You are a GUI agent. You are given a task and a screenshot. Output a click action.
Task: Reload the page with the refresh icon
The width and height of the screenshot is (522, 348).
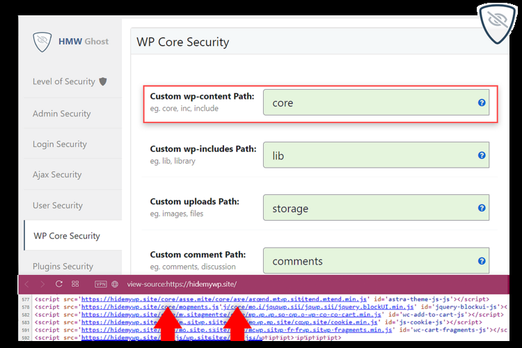click(x=59, y=284)
